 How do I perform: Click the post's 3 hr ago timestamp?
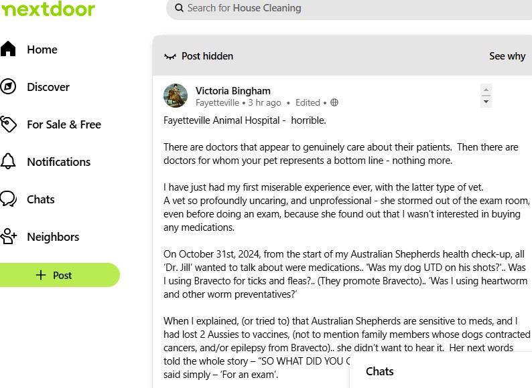point(265,103)
